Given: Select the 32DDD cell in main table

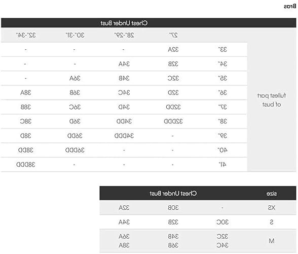Looking at the screenshot, I should [173, 121].
